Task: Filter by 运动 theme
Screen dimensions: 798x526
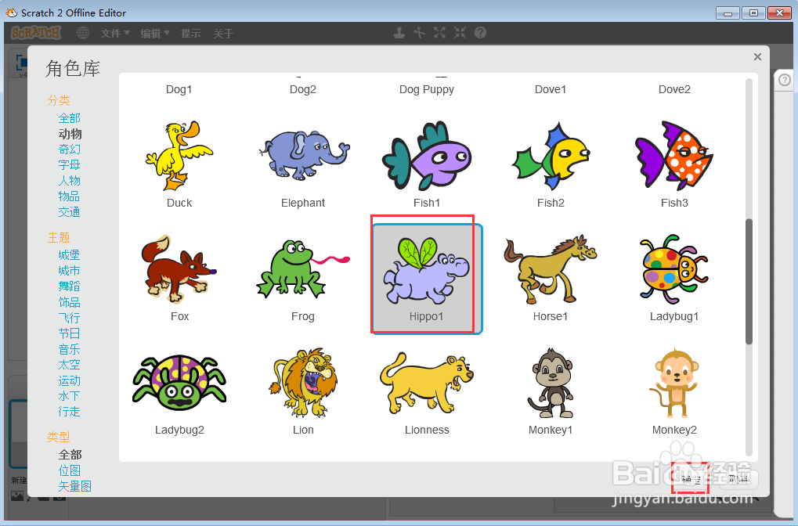Action: [x=69, y=380]
